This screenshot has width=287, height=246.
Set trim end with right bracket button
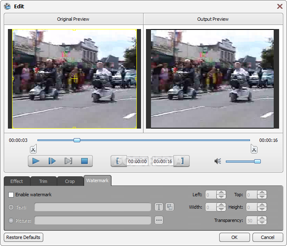pyautogui.click(x=182, y=161)
